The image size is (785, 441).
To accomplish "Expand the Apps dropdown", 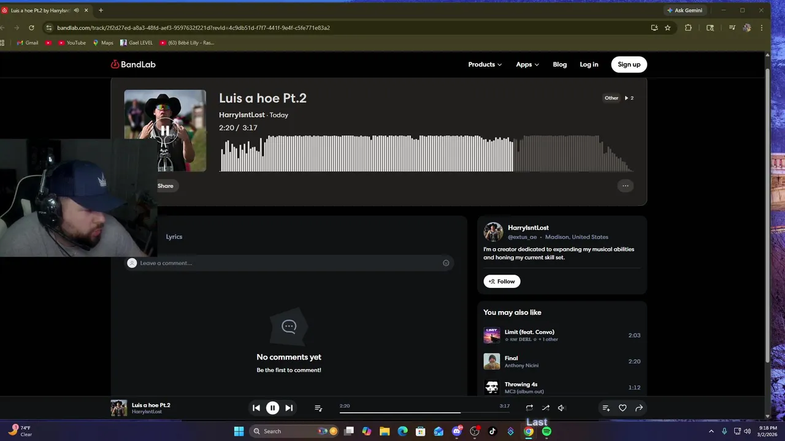I will 527,64.
